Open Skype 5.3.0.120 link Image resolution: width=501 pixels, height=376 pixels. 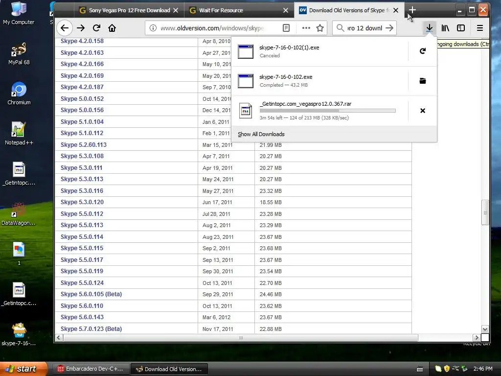click(x=82, y=202)
